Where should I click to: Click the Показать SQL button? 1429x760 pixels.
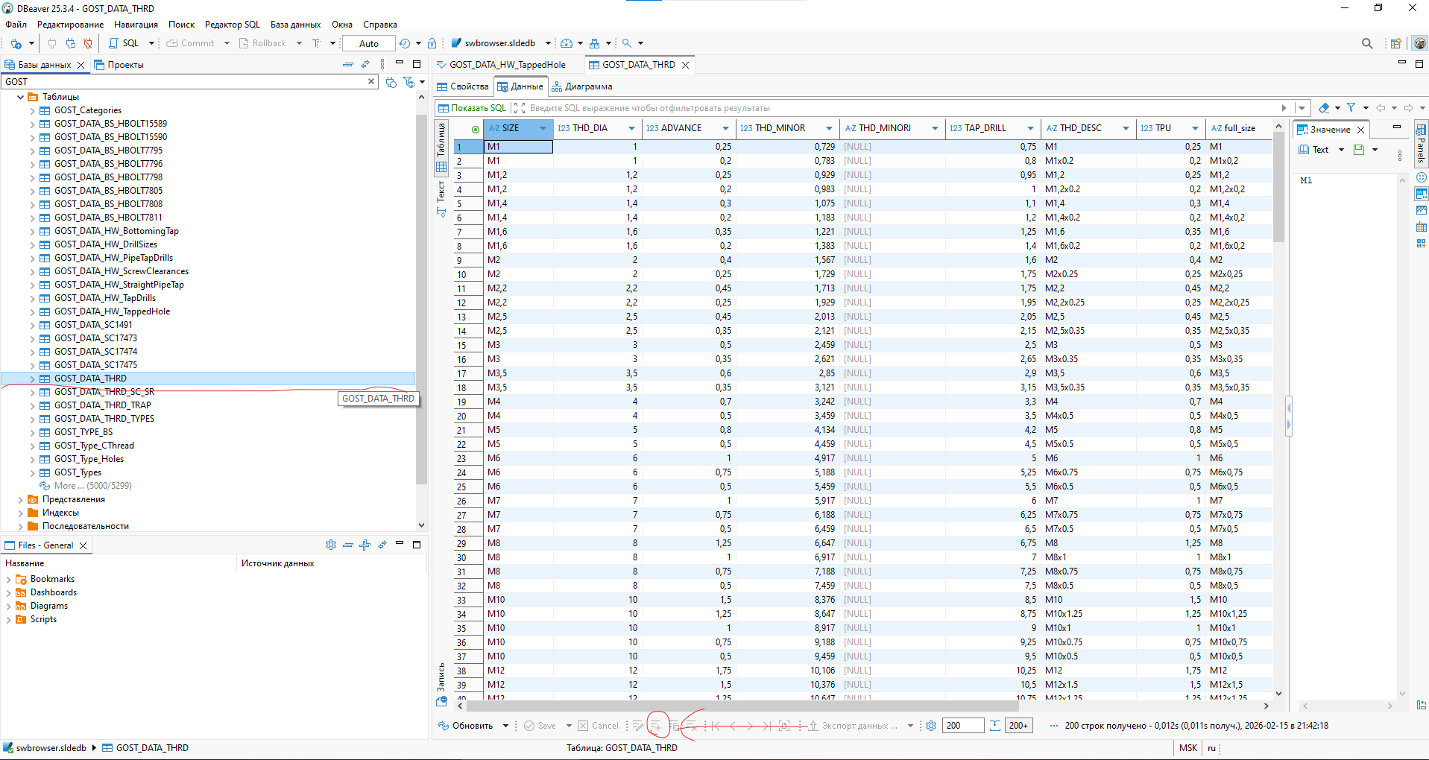[x=472, y=108]
